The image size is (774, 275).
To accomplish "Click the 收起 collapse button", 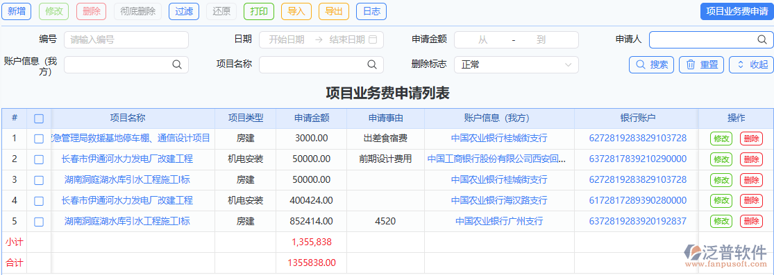I will pyautogui.click(x=751, y=64).
